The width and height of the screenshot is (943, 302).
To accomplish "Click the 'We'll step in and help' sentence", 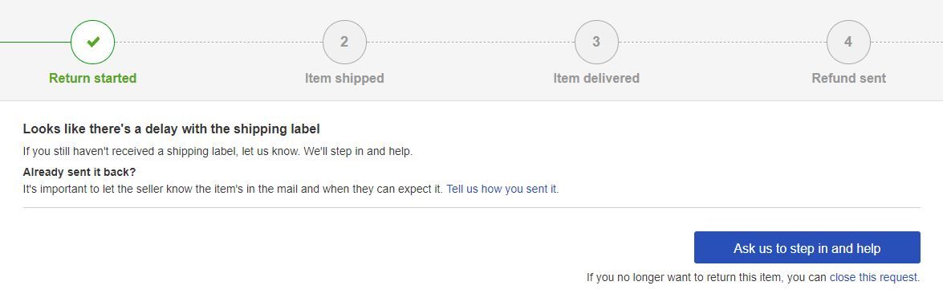I will [x=358, y=151].
